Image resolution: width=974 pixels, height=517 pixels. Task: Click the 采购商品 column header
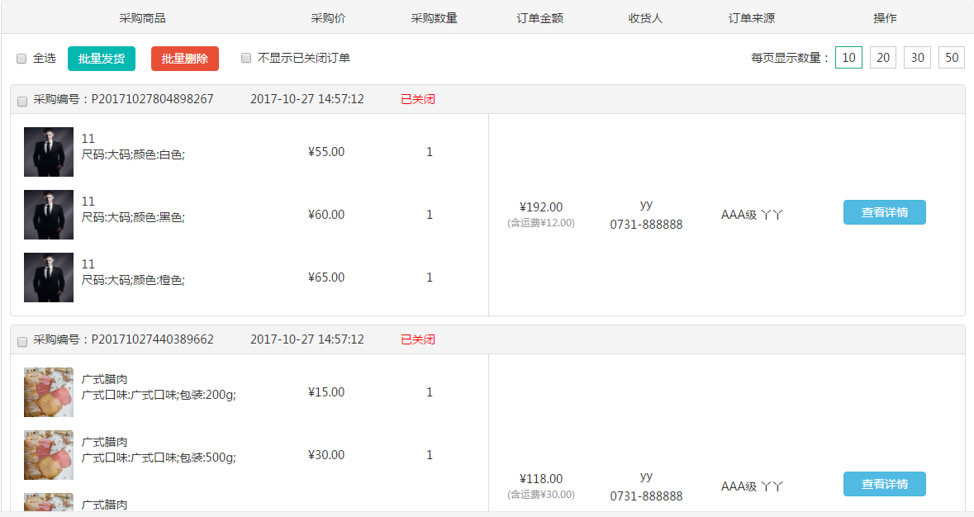point(143,18)
